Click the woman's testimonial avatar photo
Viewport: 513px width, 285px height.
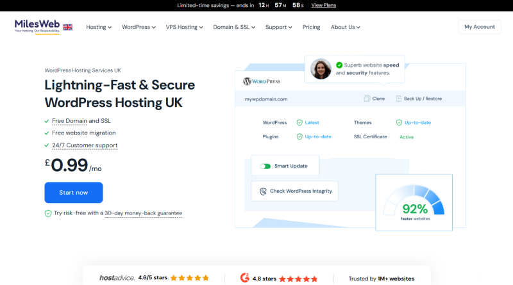[321, 69]
